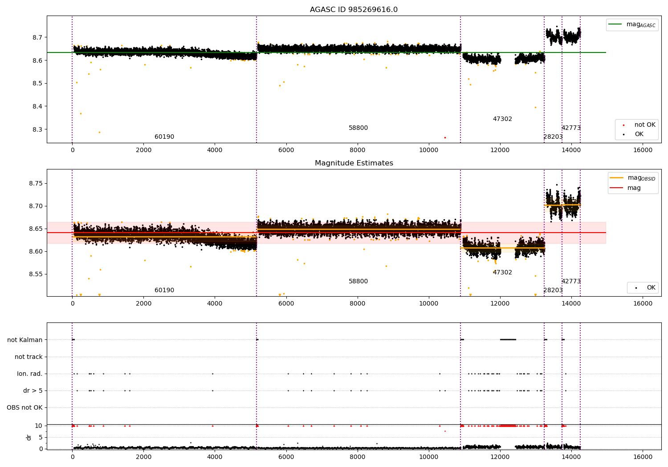Viewport: 668px width, 467px height.
Task: Click the 60190 annotation in top plot
Action: point(164,137)
